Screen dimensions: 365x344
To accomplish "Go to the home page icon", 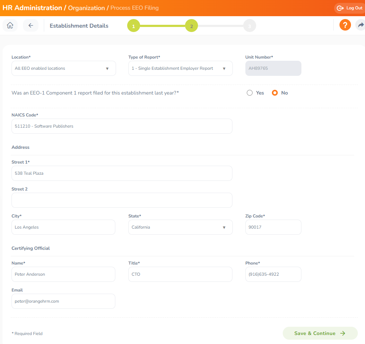I will point(10,26).
